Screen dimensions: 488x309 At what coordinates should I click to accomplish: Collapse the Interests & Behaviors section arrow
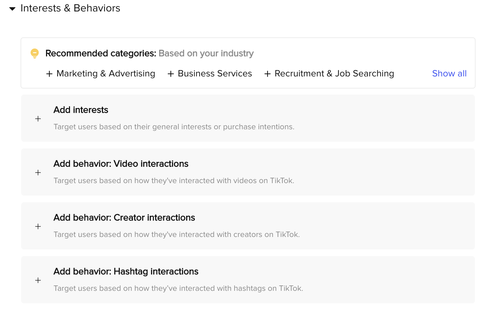tap(12, 9)
